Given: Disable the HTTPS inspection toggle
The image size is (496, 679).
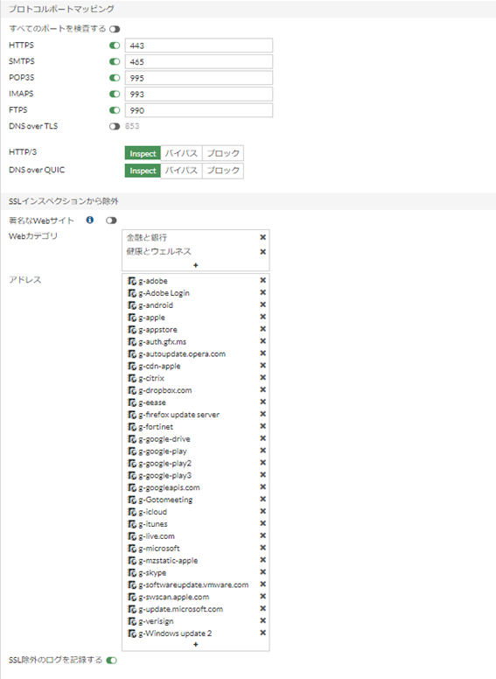Looking at the screenshot, I should point(115,45).
